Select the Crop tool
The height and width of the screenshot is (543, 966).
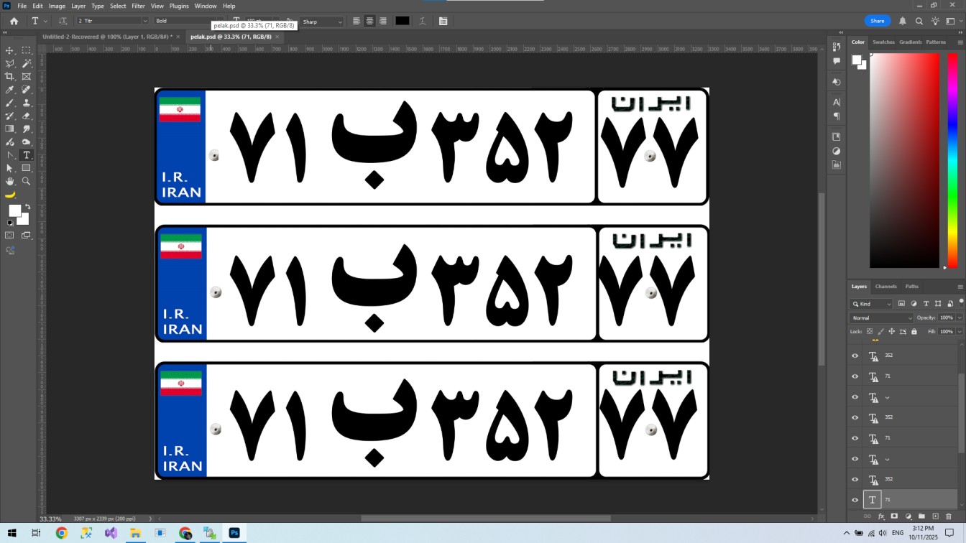coord(10,76)
